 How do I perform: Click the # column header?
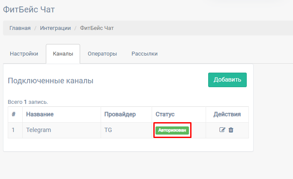pos(13,114)
